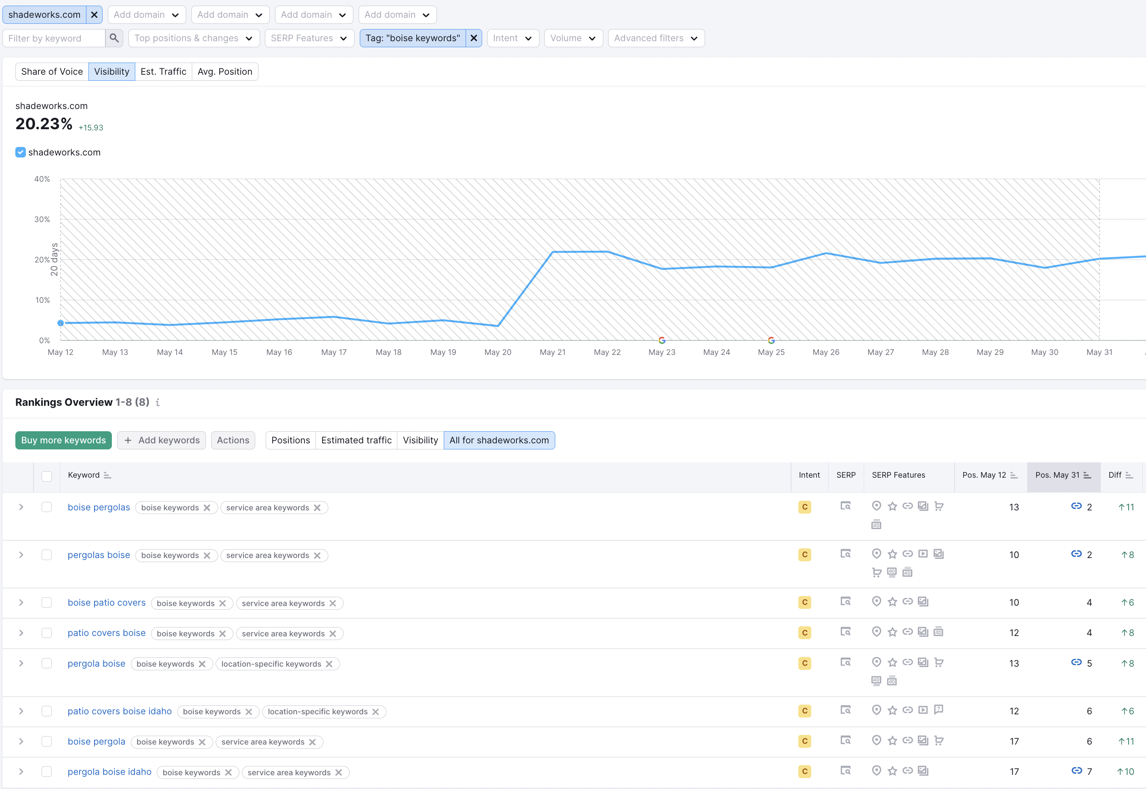
Task: Click the Google update marker on May 23
Action: pos(662,340)
